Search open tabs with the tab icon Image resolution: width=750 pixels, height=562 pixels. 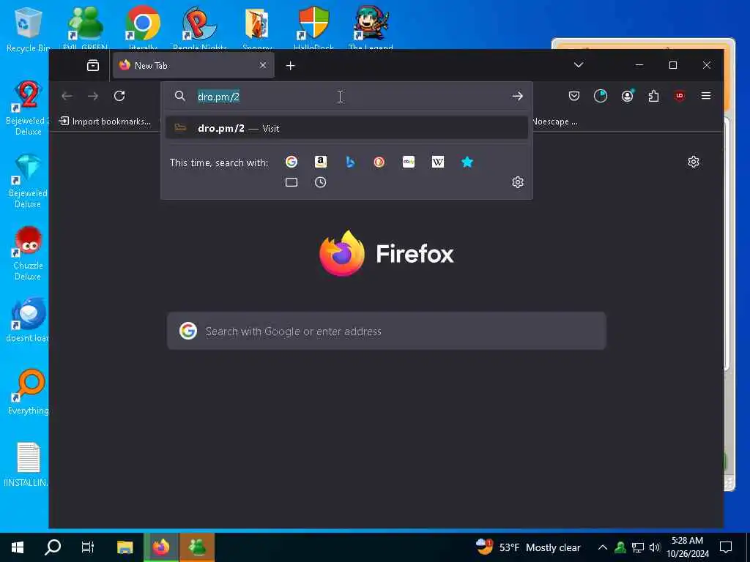(292, 182)
